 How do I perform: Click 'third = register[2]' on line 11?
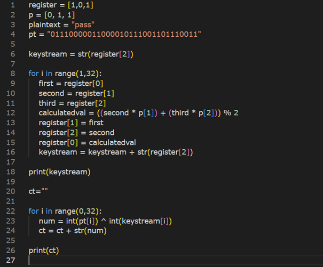point(72,103)
